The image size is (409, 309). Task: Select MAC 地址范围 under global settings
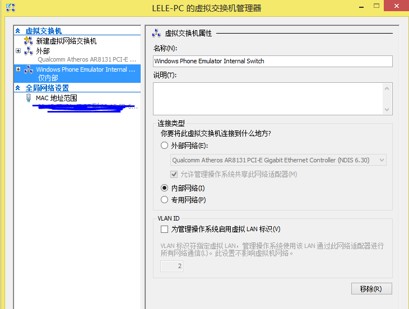pyautogui.click(x=57, y=98)
